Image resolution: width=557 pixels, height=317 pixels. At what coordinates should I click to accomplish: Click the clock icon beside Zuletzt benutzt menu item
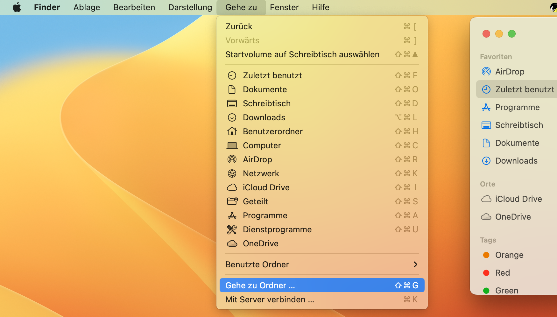click(232, 75)
